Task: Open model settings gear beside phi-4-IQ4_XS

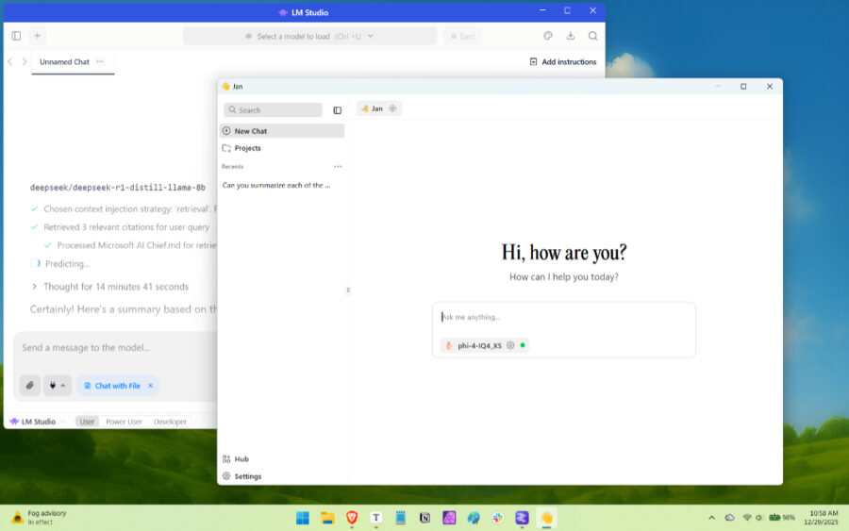Action: 510,345
